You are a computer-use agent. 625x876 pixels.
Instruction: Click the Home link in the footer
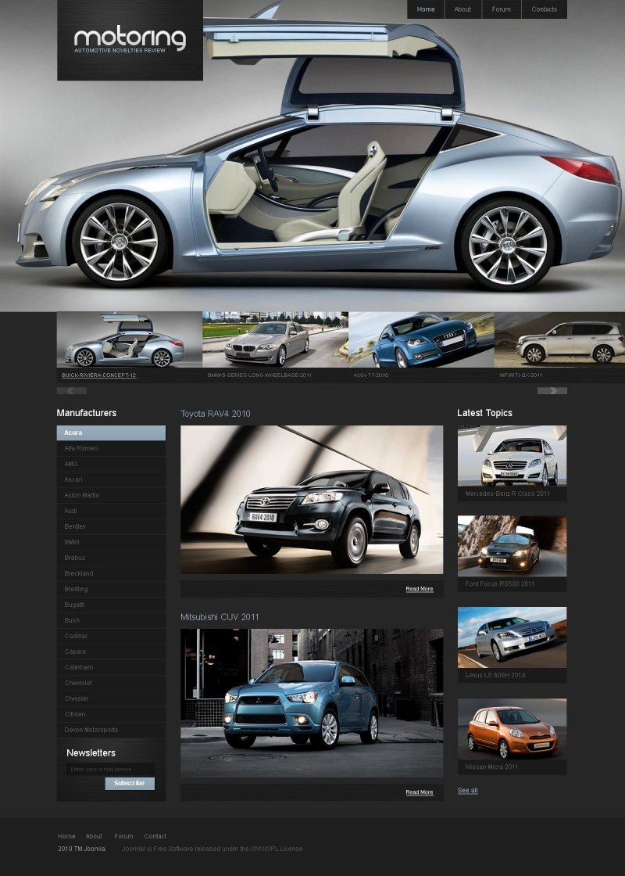pyautogui.click(x=66, y=836)
